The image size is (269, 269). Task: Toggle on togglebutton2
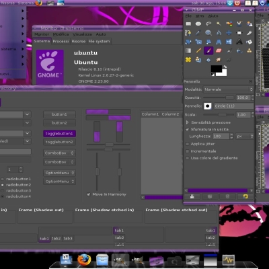pyautogui.click(x=59, y=142)
